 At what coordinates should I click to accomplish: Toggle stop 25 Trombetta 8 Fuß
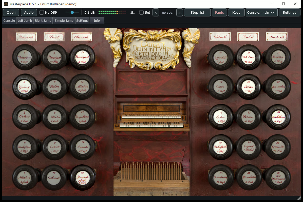pyautogui.click(x=249, y=178)
